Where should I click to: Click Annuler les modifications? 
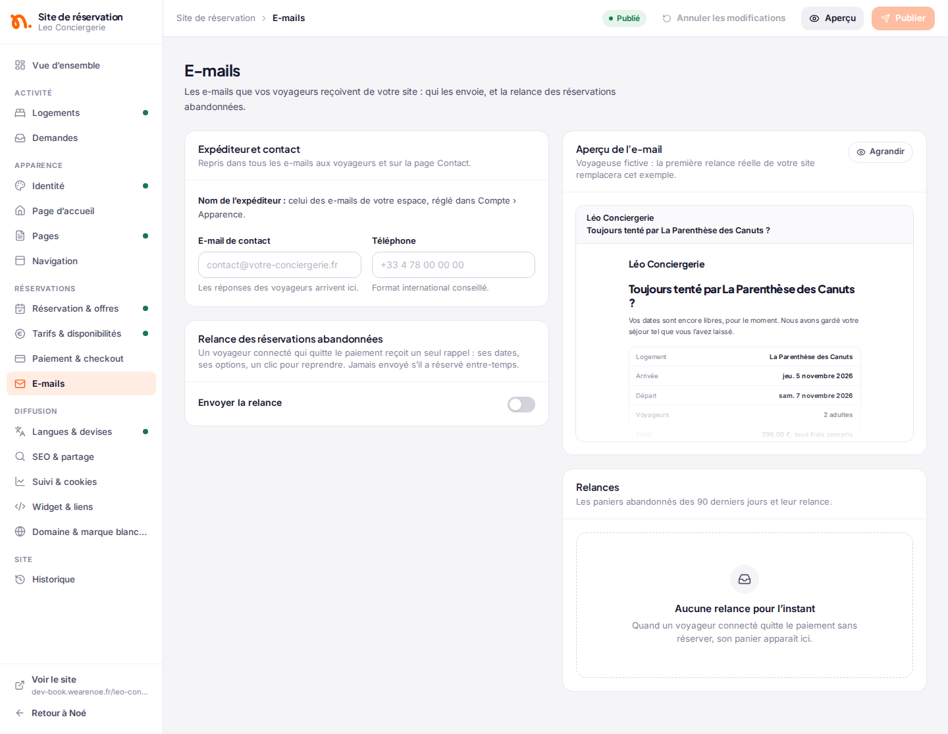pyautogui.click(x=724, y=18)
